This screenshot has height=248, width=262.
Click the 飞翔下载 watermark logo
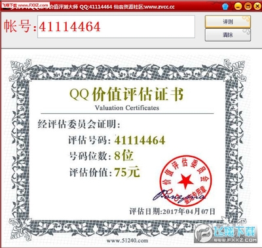click(225, 234)
